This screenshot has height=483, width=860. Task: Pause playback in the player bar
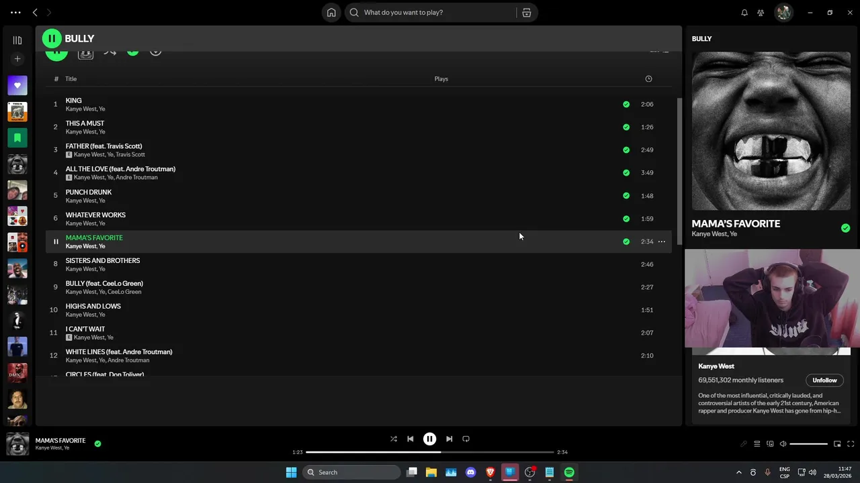[429, 439]
